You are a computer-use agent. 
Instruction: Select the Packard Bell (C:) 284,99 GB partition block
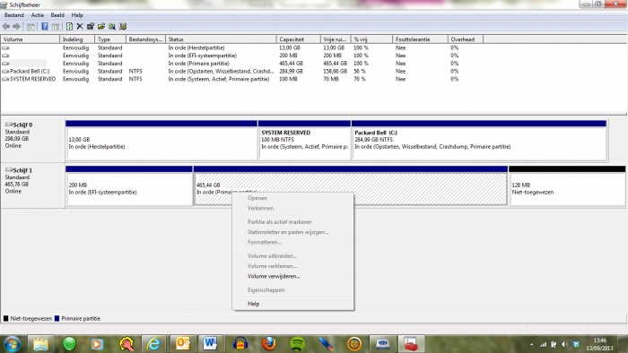[x=479, y=140]
